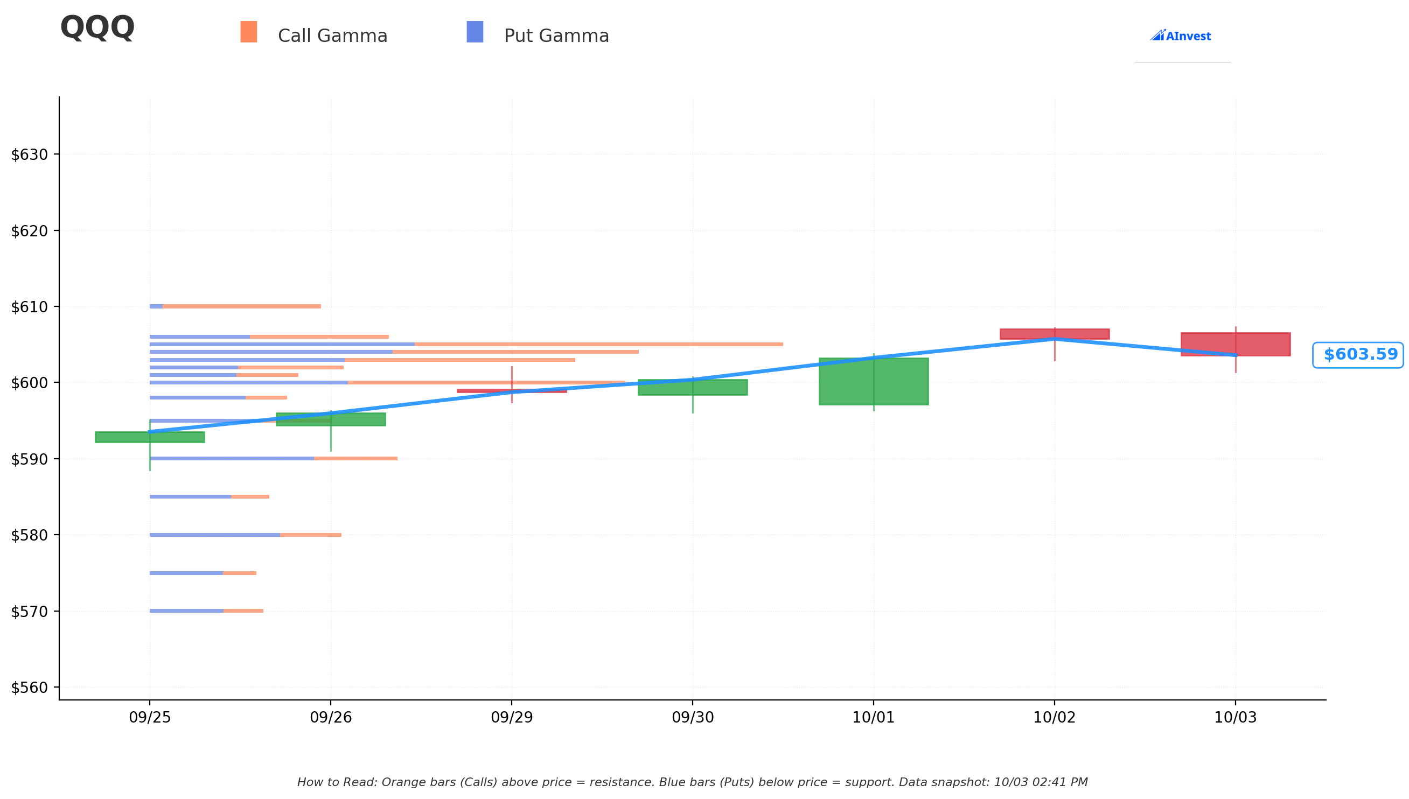Viewport: 1409px width, 799px height.
Task: Click the Call Gamma legend label
Action: (x=333, y=36)
